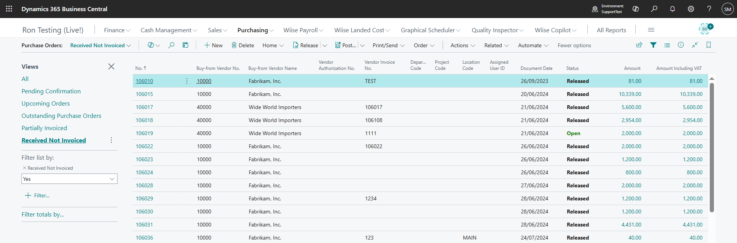
Task: Open the Quality Inspector menu
Action: point(497,30)
